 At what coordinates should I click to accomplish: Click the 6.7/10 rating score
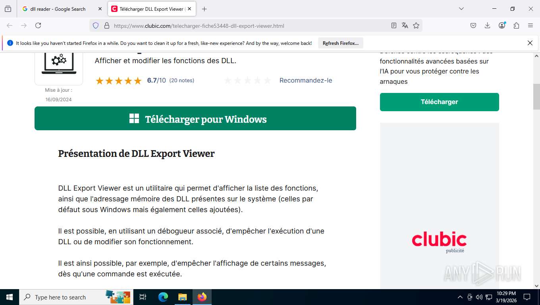click(156, 81)
